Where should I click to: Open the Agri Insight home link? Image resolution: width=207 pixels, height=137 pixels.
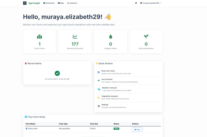pos(34,3)
